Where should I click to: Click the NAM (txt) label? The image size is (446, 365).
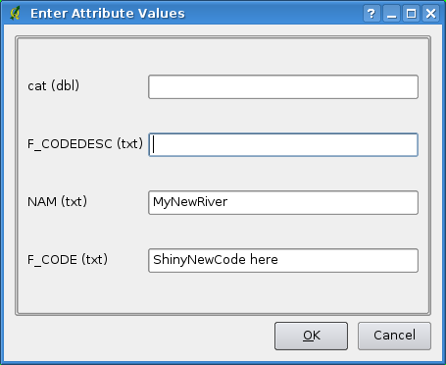(58, 202)
